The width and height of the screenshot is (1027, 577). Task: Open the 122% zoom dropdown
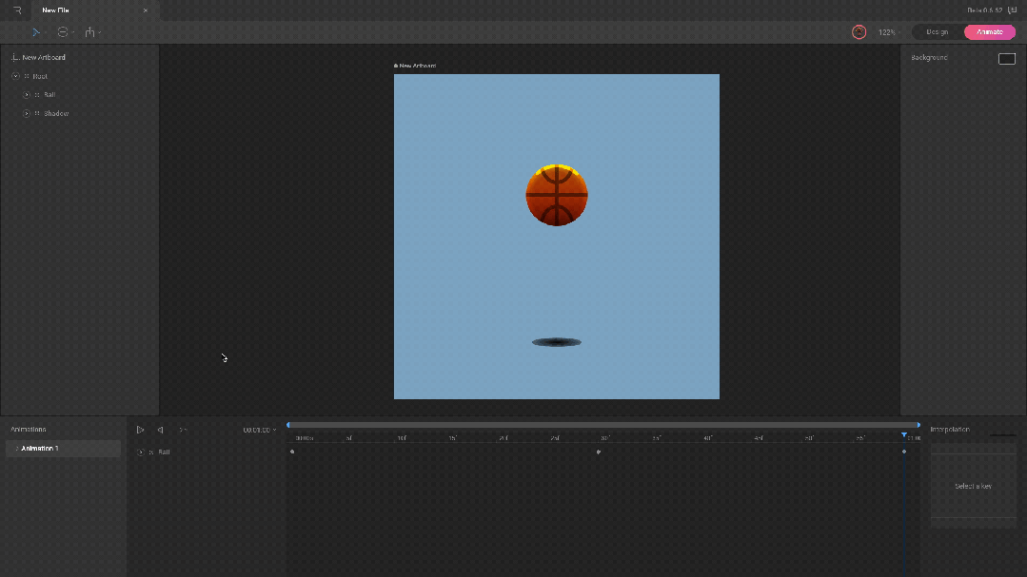tap(889, 32)
